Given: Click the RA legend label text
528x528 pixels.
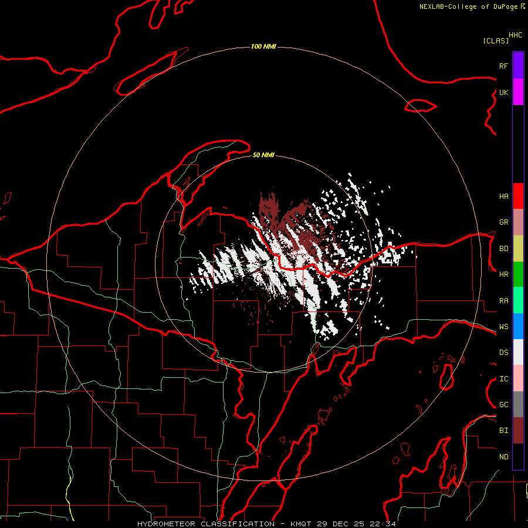Looking at the screenshot, I should click(503, 300).
